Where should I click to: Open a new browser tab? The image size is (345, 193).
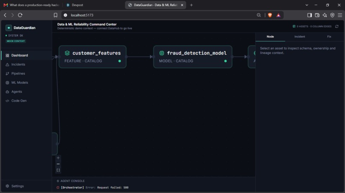coord(191,5)
